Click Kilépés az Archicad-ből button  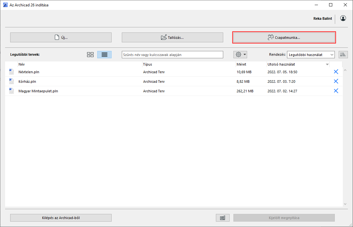(61, 218)
